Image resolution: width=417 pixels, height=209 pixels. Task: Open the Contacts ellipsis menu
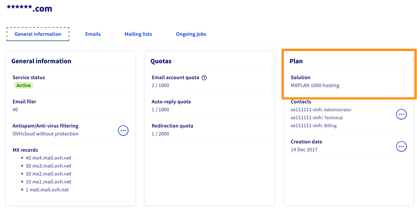click(401, 114)
